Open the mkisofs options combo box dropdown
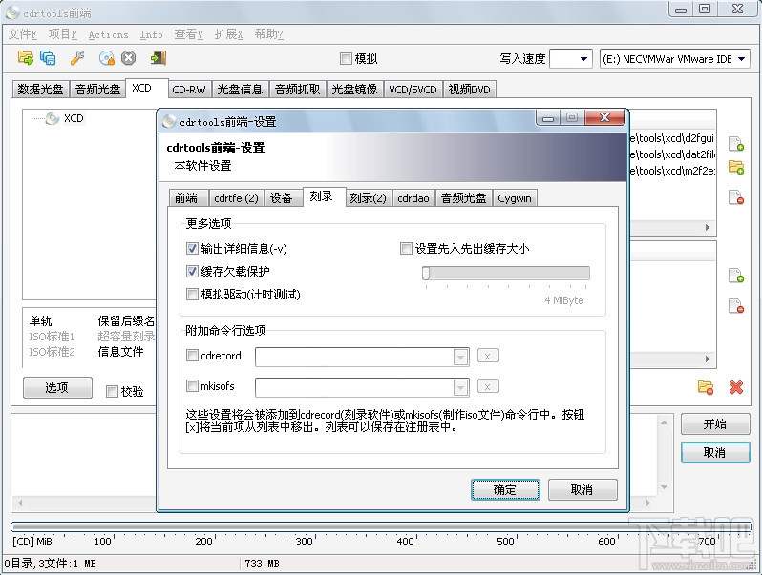 460,388
